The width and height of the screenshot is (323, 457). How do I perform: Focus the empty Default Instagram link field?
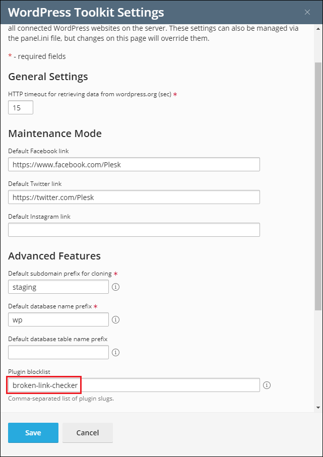(x=134, y=230)
